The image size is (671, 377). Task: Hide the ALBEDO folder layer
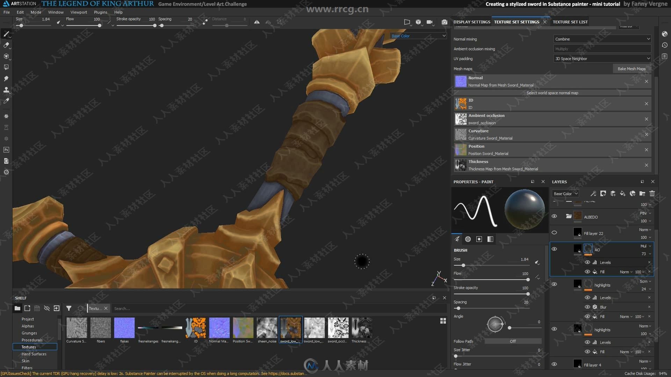(554, 216)
